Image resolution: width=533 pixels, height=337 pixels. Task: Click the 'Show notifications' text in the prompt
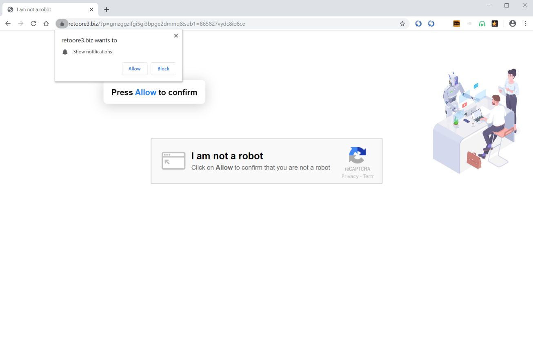(x=93, y=52)
